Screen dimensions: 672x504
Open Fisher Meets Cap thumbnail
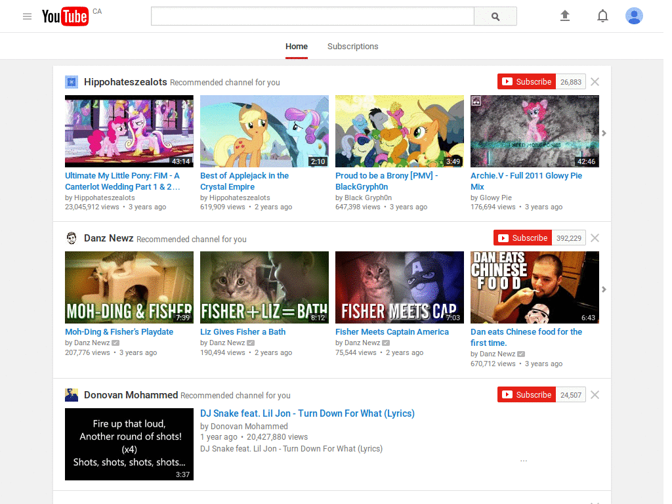pos(400,287)
